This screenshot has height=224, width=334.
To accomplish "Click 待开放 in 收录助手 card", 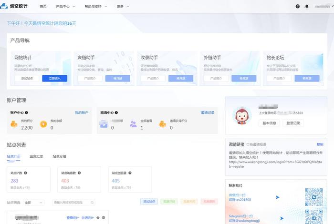I will pos(181,78).
